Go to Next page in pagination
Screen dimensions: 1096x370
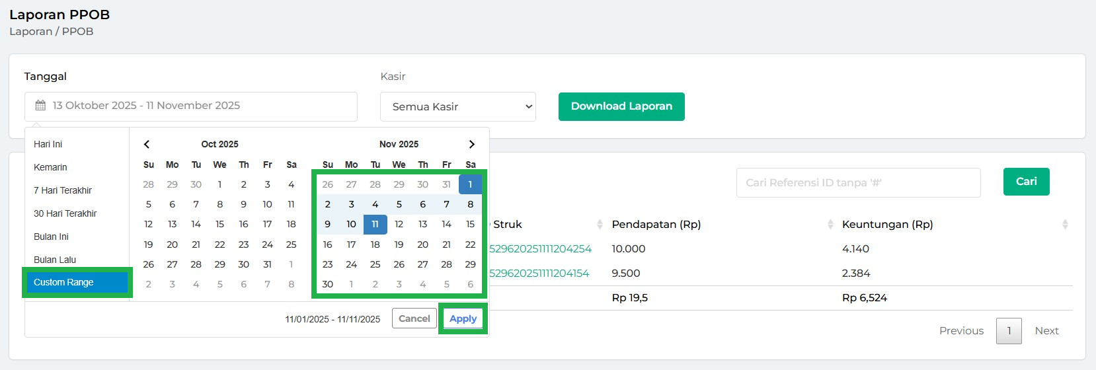click(1046, 331)
